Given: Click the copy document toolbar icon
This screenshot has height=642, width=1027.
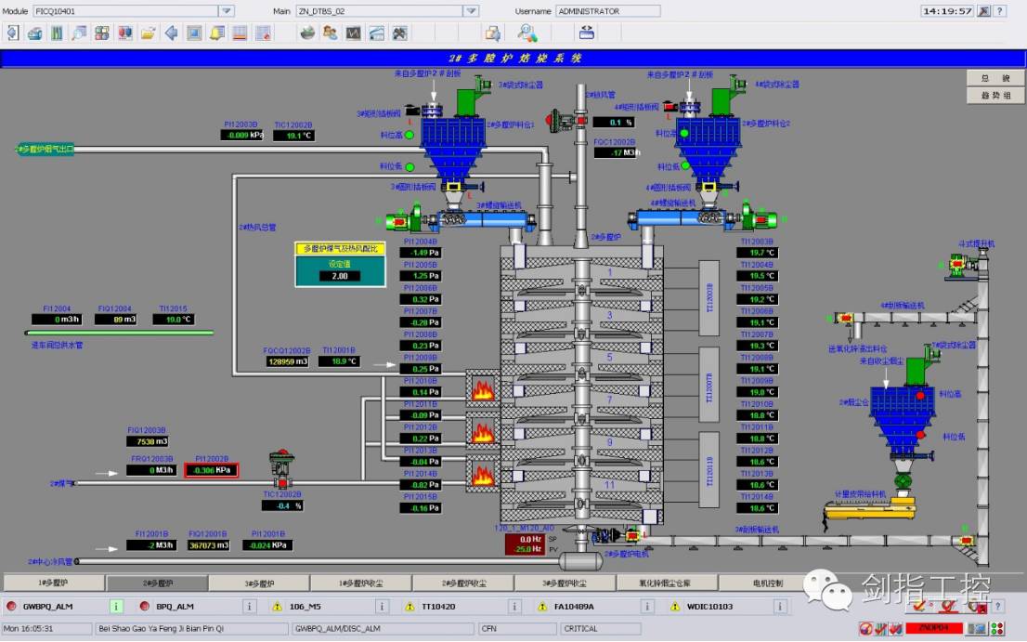Looking at the screenshot, I should click(492, 33).
